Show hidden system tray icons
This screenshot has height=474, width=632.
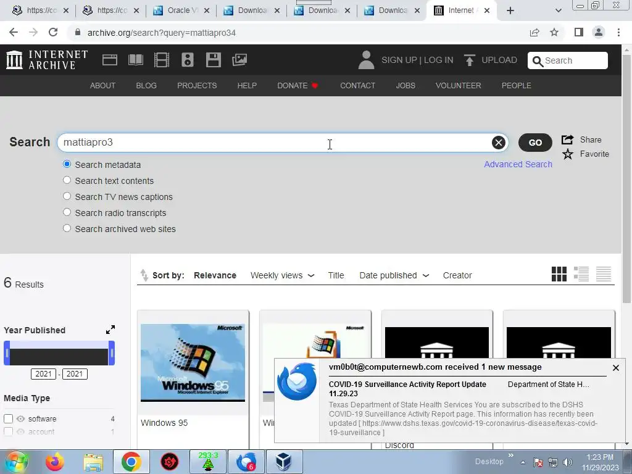coord(523,462)
